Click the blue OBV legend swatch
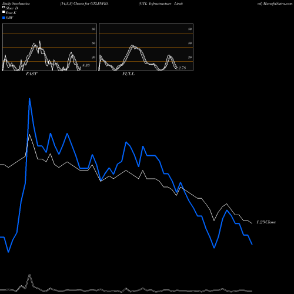Viewport: 294px width, 294px height. pos(4,18)
